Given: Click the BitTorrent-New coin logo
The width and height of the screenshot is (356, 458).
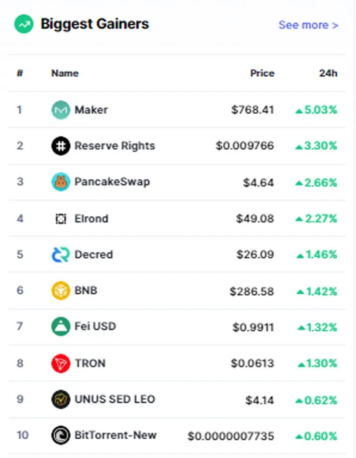Looking at the screenshot, I should pos(61,435).
